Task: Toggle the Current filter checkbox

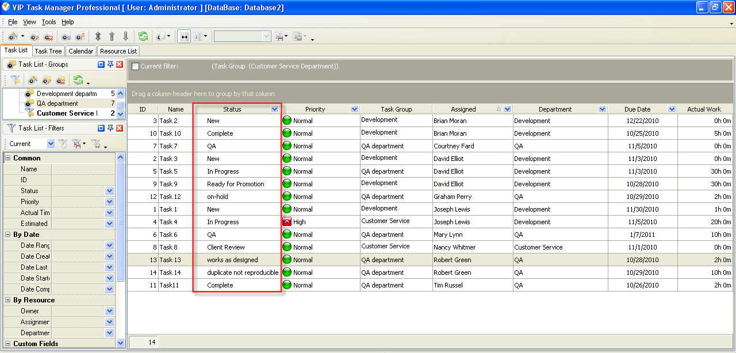Action: (136, 66)
